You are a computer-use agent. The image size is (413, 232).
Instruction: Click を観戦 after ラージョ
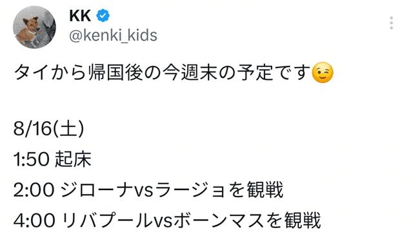(256, 189)
